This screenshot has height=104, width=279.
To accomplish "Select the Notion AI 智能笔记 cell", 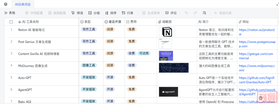I will (48, 32).
